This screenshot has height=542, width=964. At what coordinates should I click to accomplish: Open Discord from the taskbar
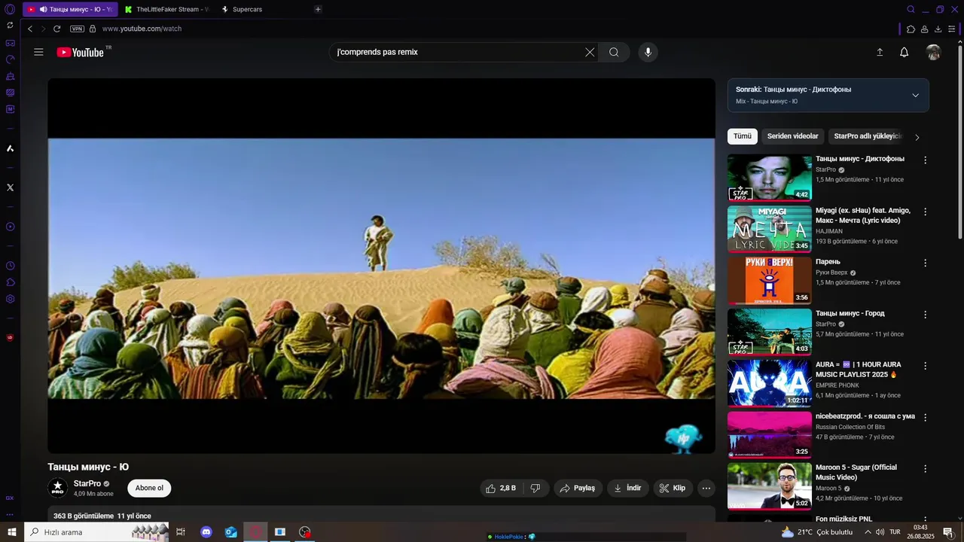(206, 532)
